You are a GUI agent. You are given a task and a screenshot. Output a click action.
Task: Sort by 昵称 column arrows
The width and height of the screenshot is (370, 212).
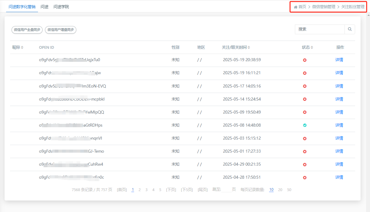(22, 48)
